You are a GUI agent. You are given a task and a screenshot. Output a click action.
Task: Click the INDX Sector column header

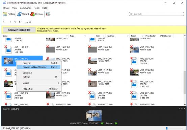point(165,36)
